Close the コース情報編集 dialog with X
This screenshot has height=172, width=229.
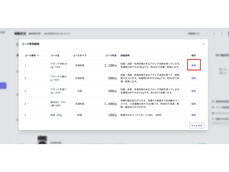203,44
